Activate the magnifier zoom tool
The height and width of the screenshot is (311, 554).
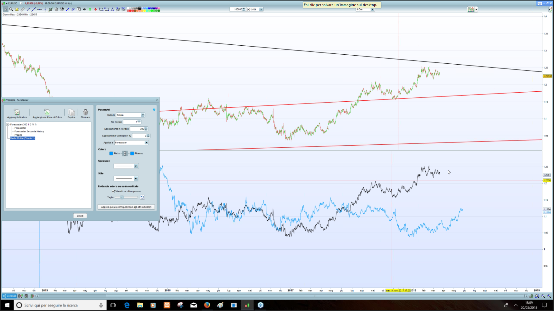pos(11,9)
